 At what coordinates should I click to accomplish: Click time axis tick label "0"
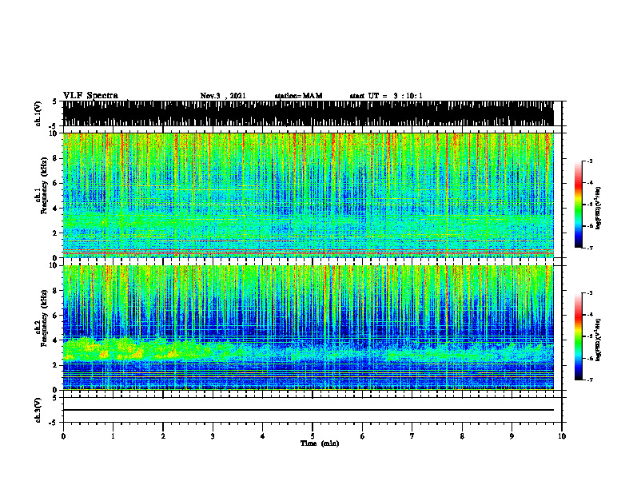pyautogui.click(x=63, y=436)
